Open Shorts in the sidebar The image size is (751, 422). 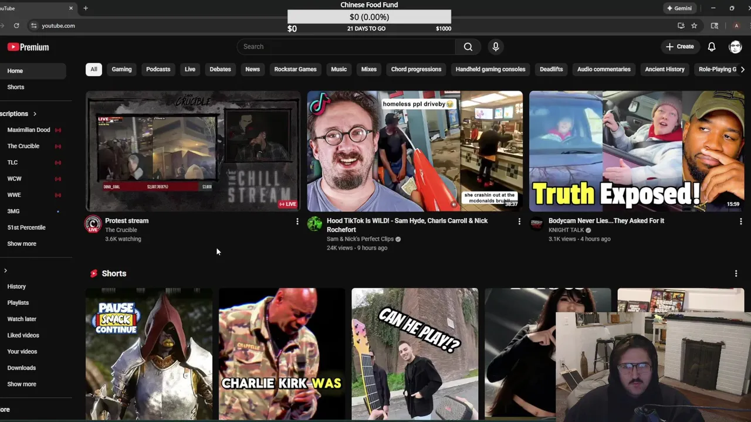33,87
